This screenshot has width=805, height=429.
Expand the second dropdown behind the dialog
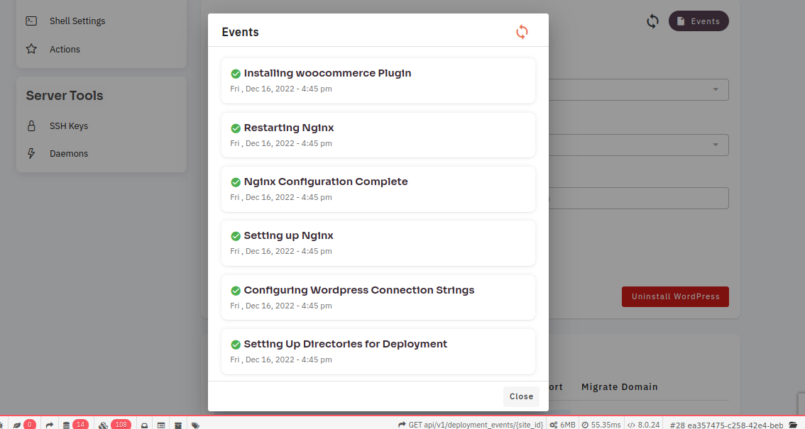(x=639, y=145)
